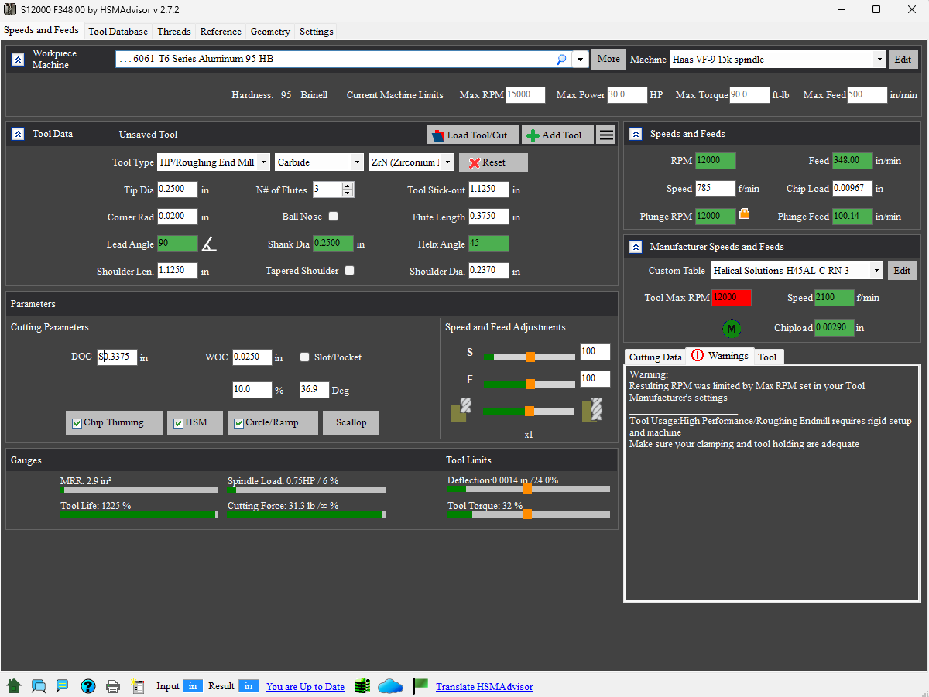Disable the Chip Thinning checkbox
929x697 pixels.
[x=77, y=423]
